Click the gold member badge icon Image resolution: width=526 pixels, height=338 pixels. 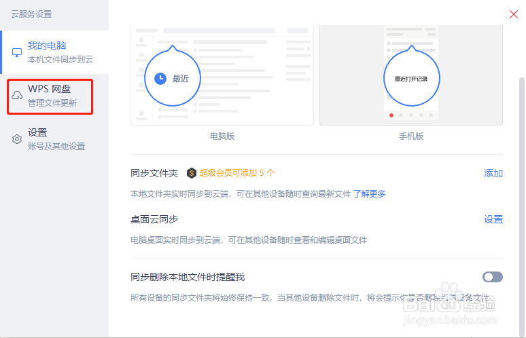[x=192, y=173]
